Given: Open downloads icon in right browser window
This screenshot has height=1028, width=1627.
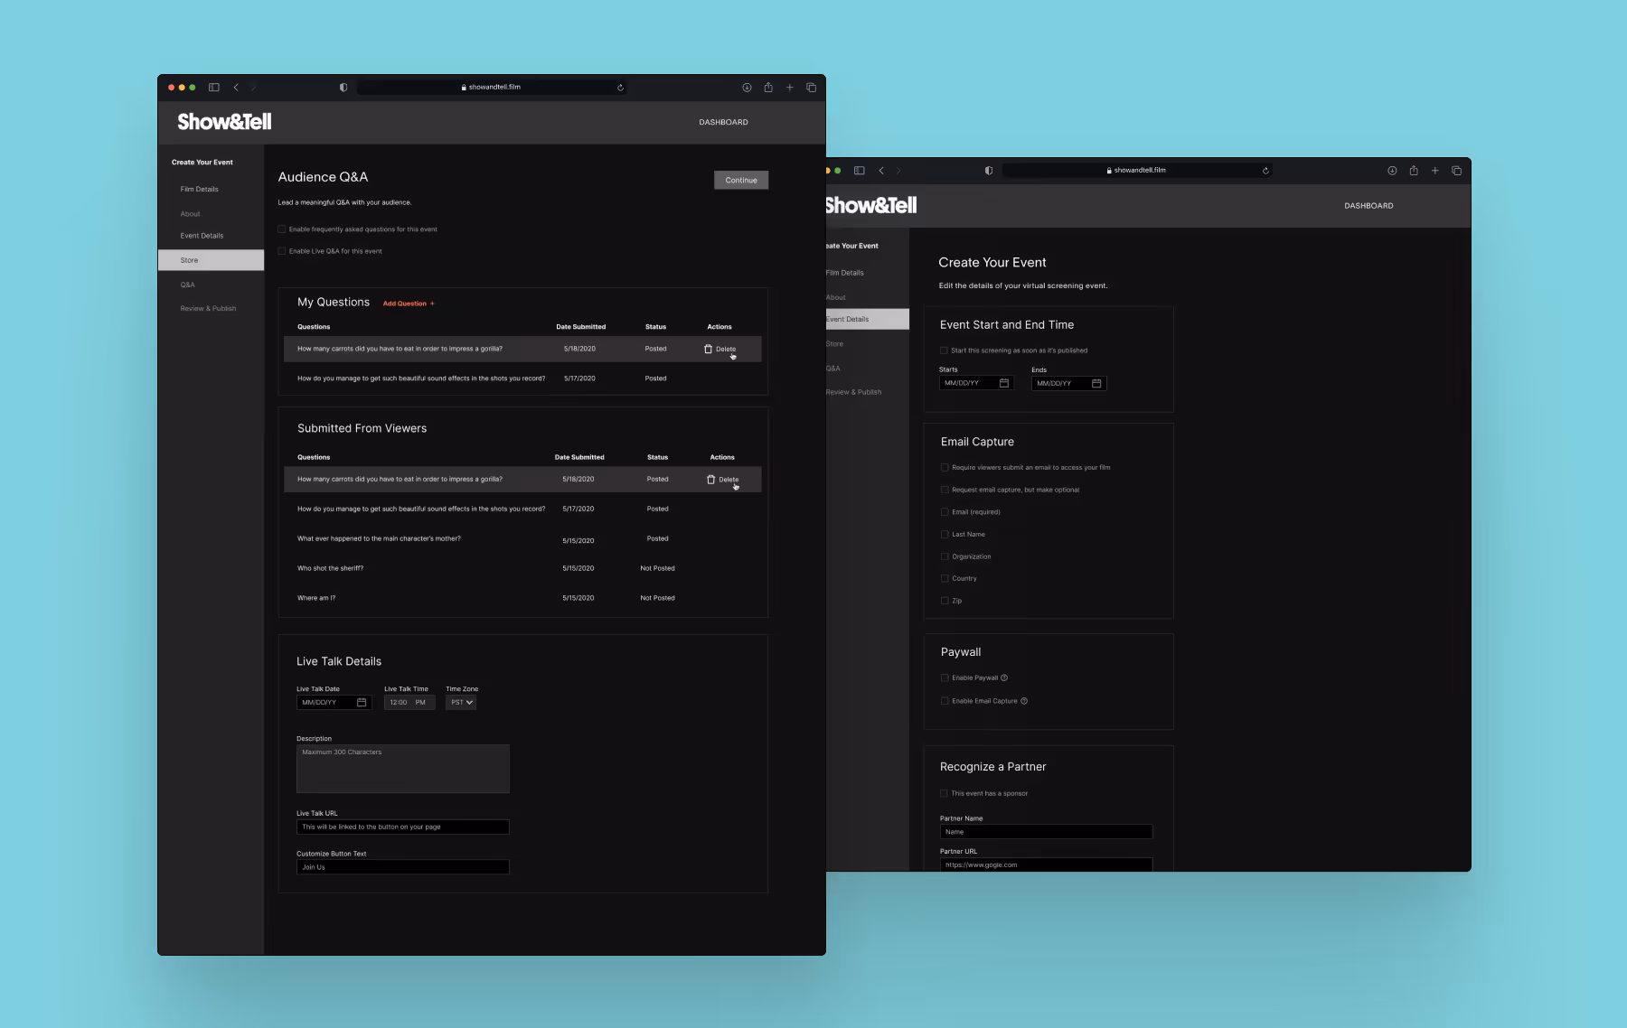Looking at the screenshot, I should (x=1392, y=171).
